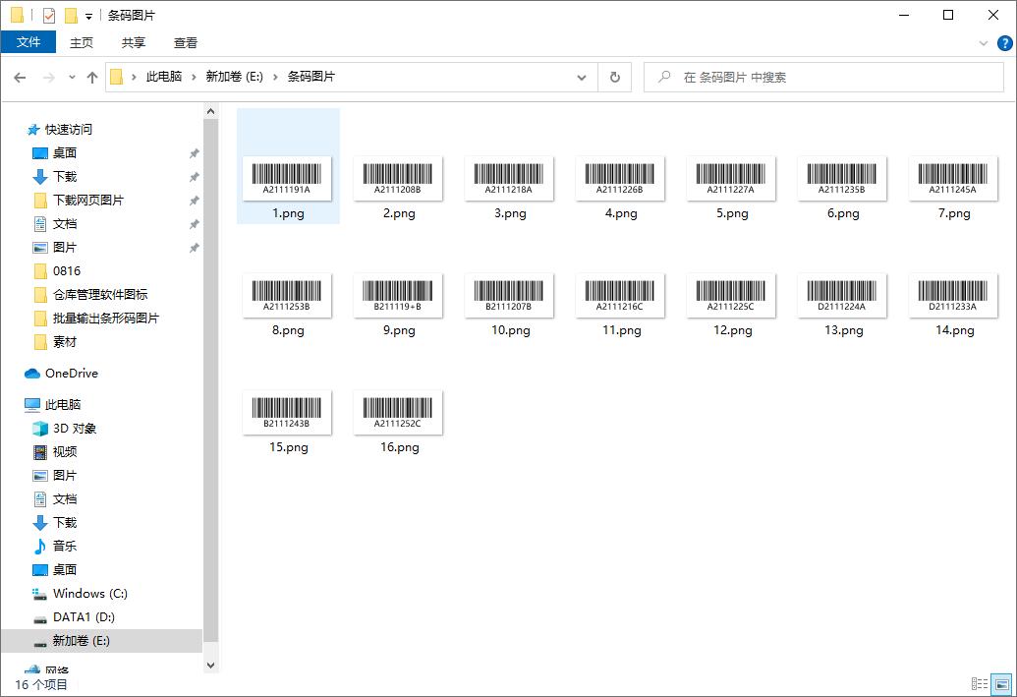Open the address bar history dropdown
The height and width of the screenshot is (697, 1017).
click(581, 77)
